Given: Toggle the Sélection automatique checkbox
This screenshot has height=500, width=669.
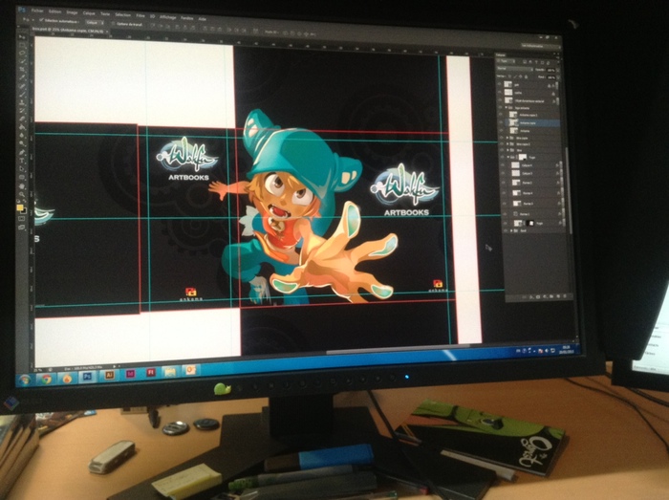Looking at the screenshot, I should coord(41,20).
